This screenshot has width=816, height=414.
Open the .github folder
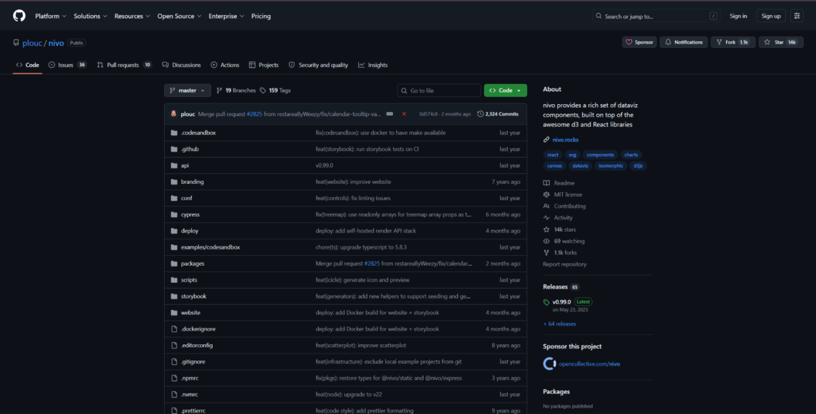pos(190,149)
